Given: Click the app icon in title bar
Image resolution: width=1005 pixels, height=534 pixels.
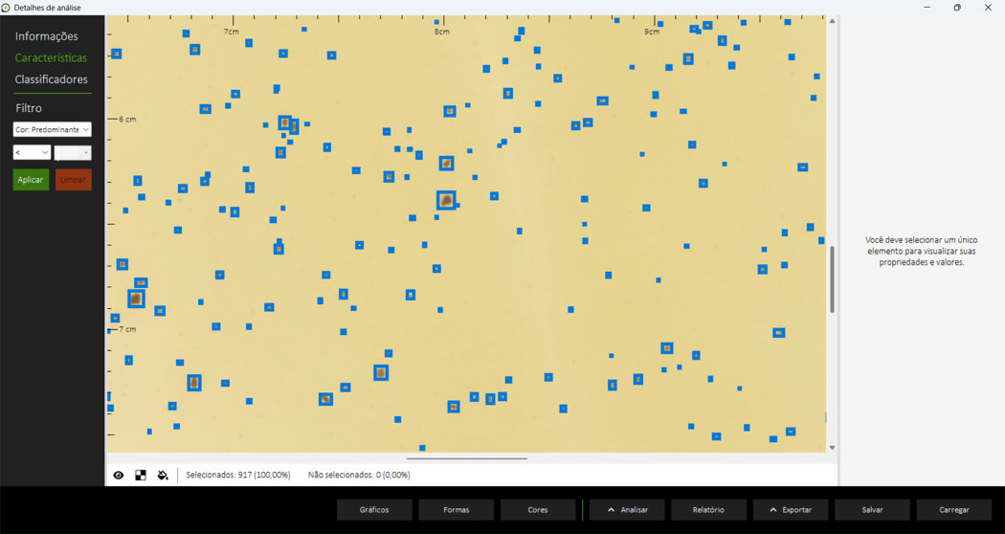Looking at the screenshot, I should [x=7, y=8].
